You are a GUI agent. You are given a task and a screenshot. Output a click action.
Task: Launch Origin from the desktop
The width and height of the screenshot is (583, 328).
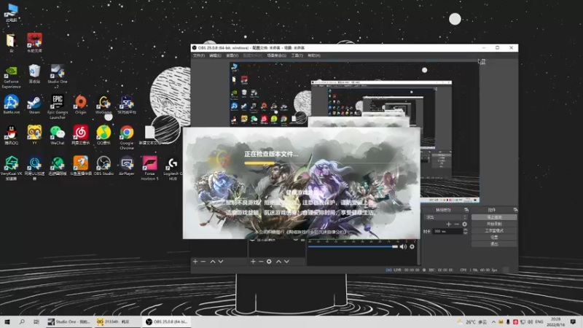pos(80,104)
